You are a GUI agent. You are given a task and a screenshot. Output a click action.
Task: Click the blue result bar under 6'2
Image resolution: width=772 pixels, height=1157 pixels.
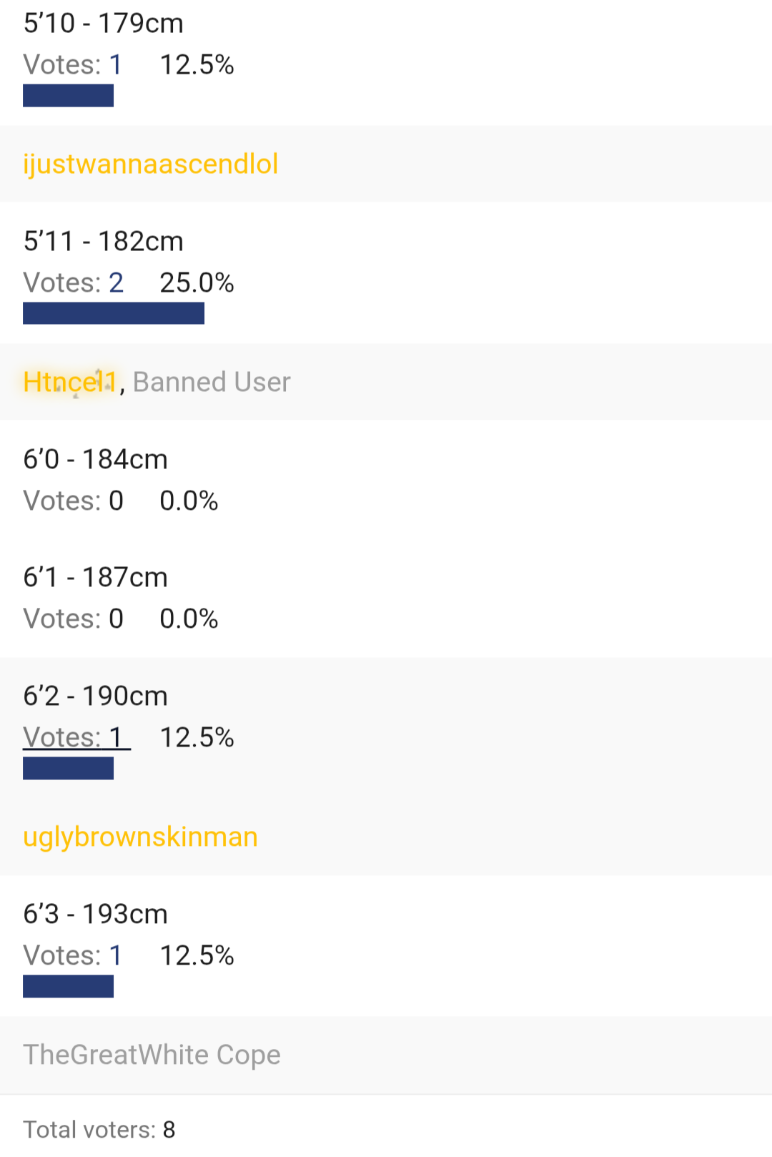(68, 768)
